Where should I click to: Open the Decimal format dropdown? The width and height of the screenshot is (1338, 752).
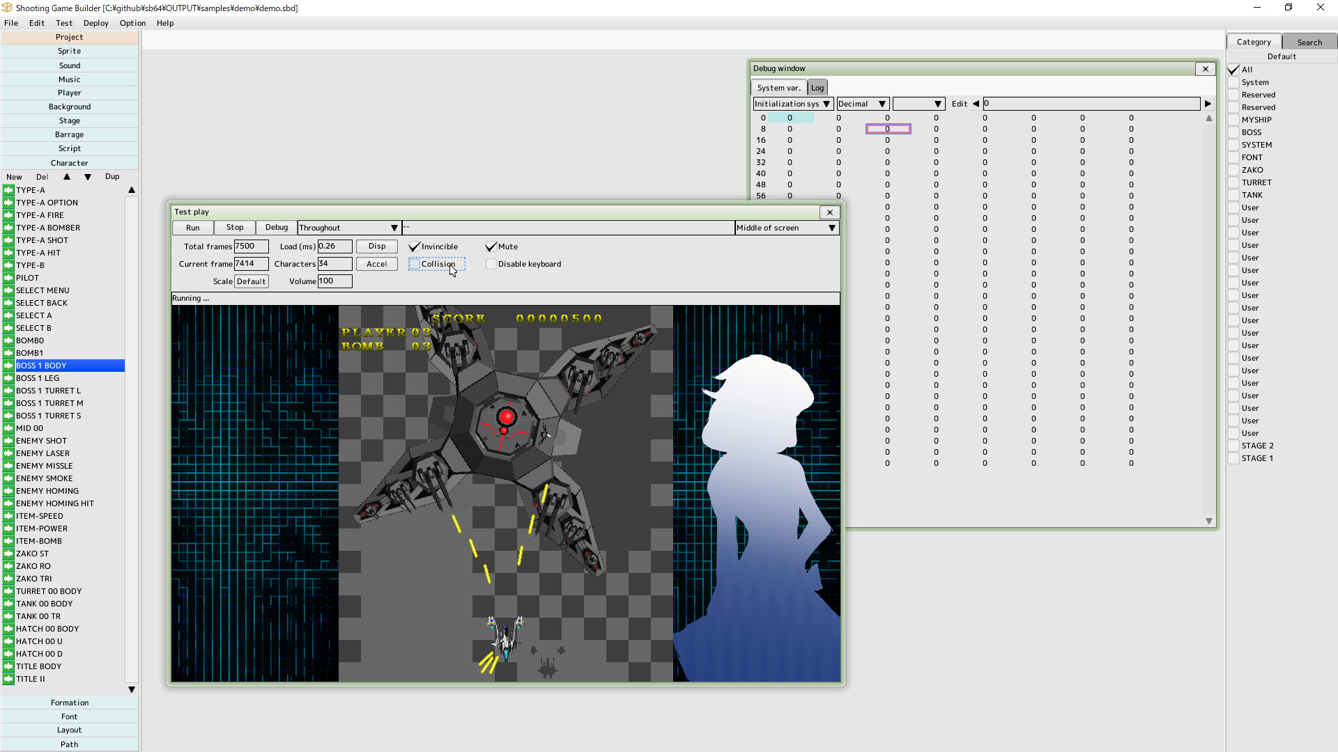[x=883, y=103]
